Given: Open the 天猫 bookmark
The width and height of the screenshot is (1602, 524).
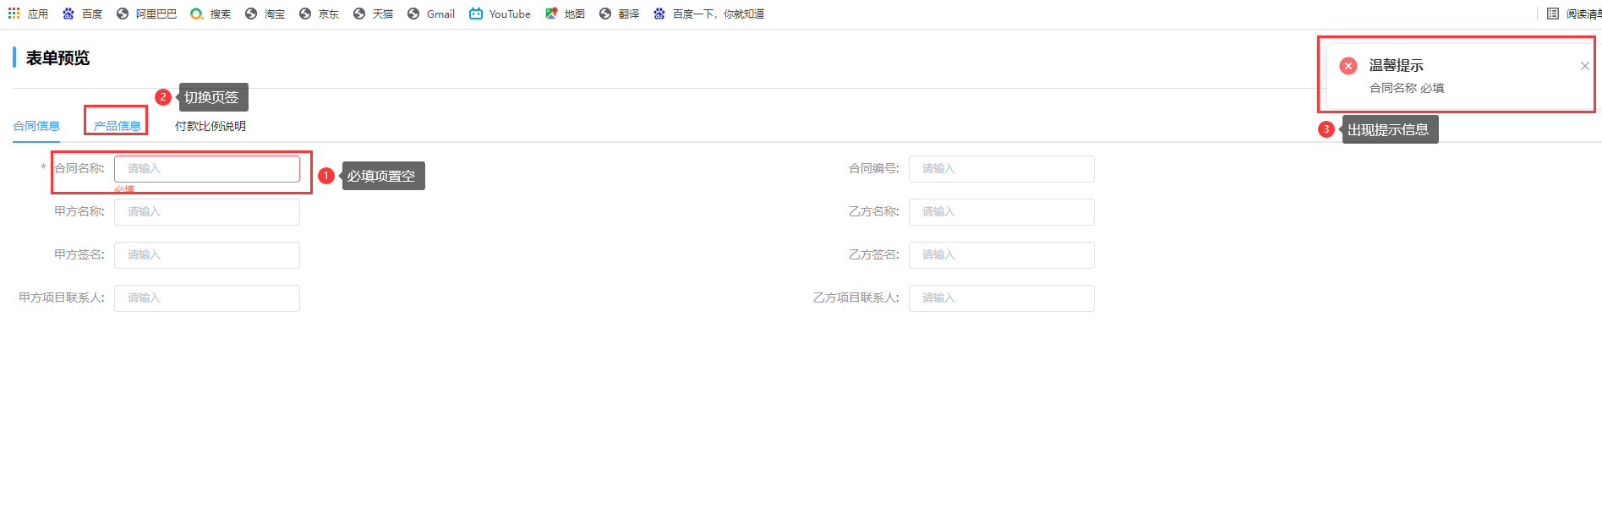Looking at the screenshot, I should tap(373, 14).
